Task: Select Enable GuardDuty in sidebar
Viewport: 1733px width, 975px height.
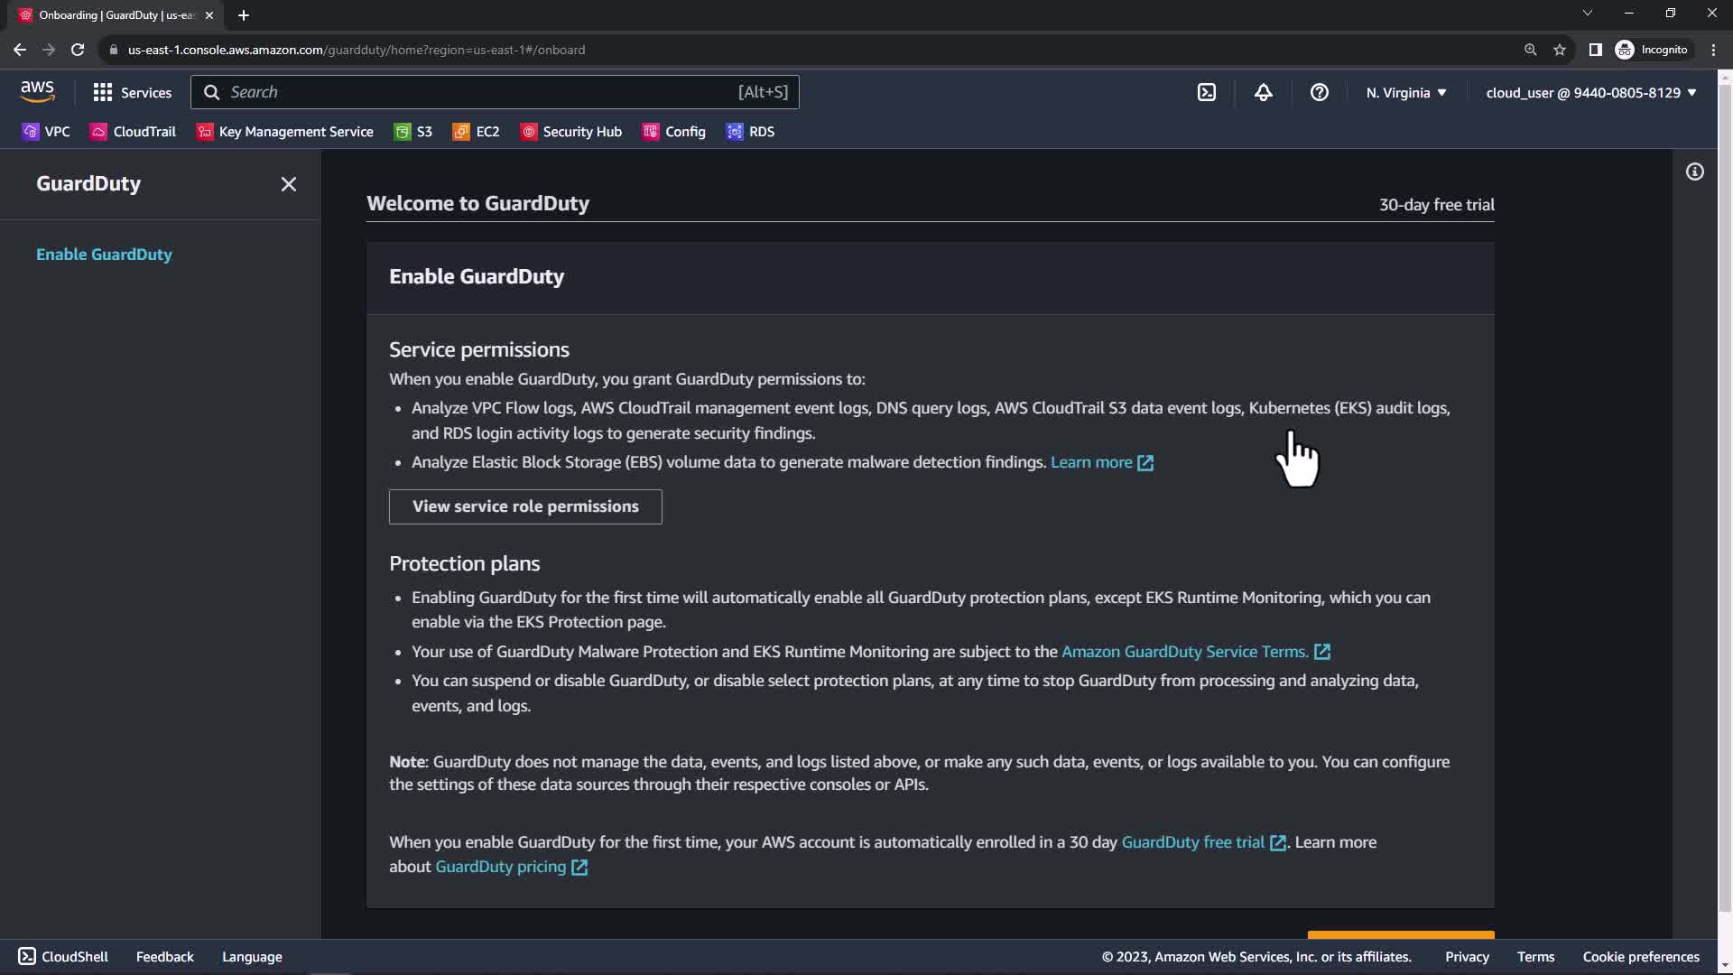Action: coord(104,255)
